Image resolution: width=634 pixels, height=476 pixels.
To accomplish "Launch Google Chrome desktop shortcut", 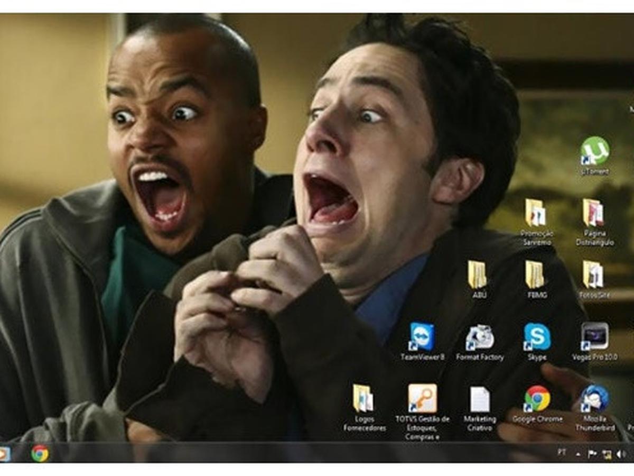I will point(537,404).
